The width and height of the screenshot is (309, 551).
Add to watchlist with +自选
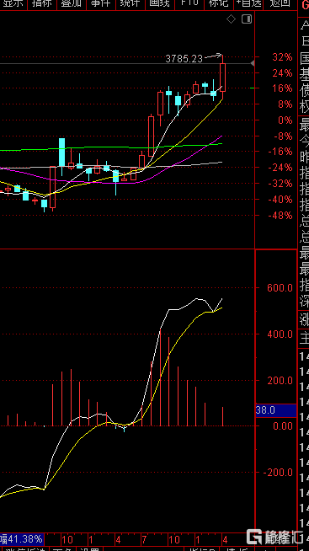(248, 3)
